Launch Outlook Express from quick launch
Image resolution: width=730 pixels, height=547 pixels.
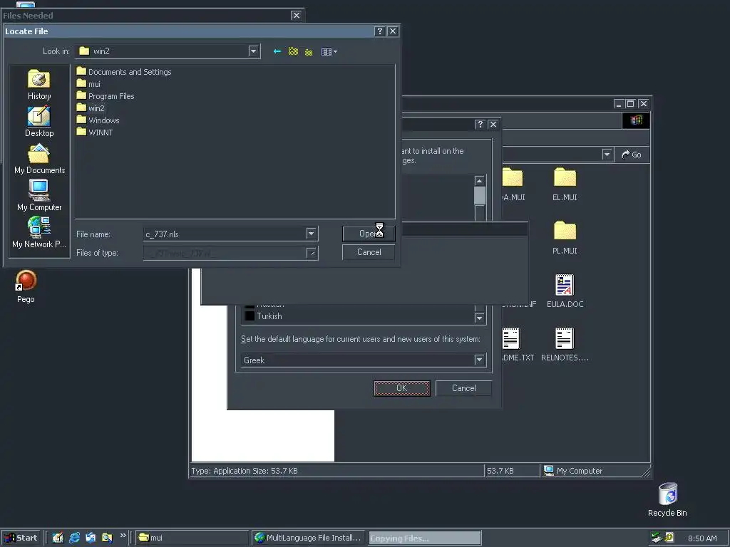tap(91, 538)
